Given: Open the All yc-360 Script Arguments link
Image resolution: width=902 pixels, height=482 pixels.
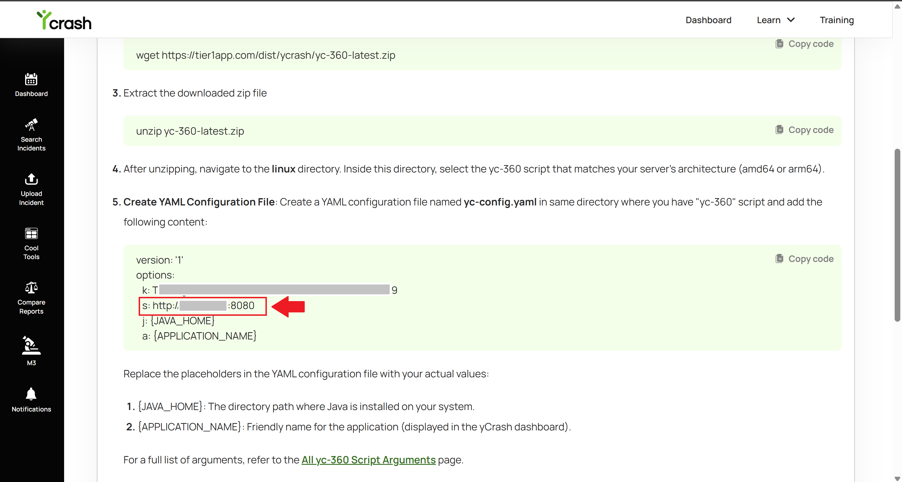Looking at the screenshot, I should 368,460.
